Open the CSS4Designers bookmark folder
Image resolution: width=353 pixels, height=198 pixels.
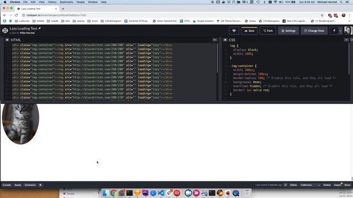point(111,21)
